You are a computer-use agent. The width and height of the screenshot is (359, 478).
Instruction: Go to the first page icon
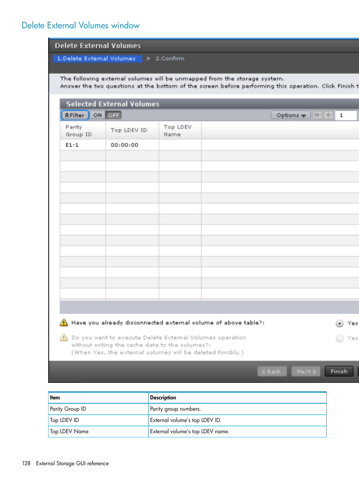[x=317, y=115]
